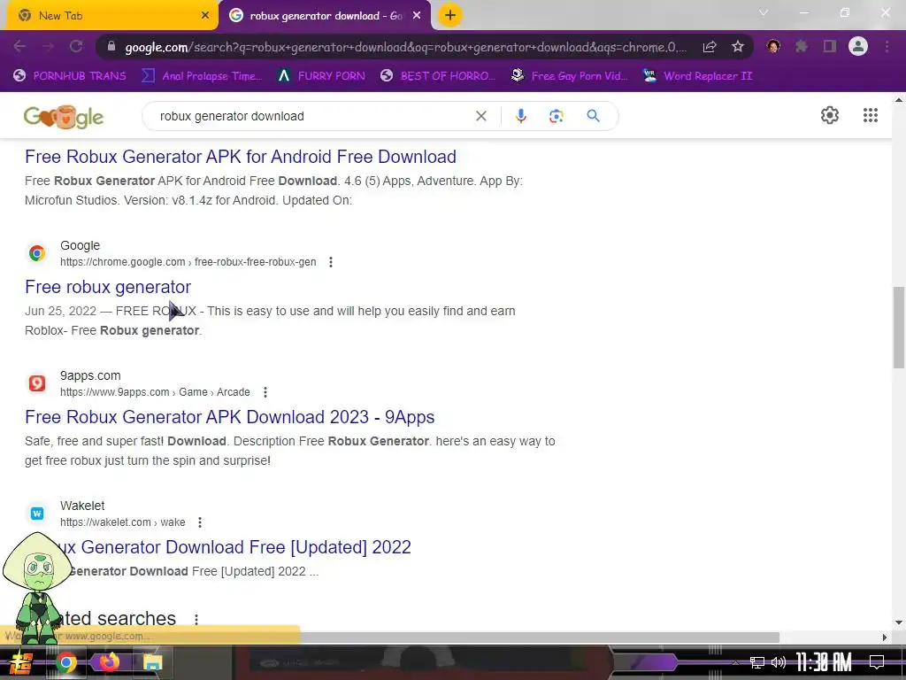Open the Start menu on taskbar

click(x=21, y=662)
